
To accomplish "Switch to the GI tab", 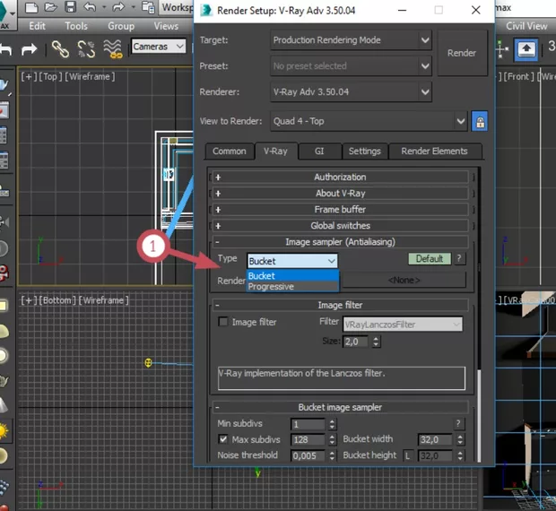I will [318, 152].
